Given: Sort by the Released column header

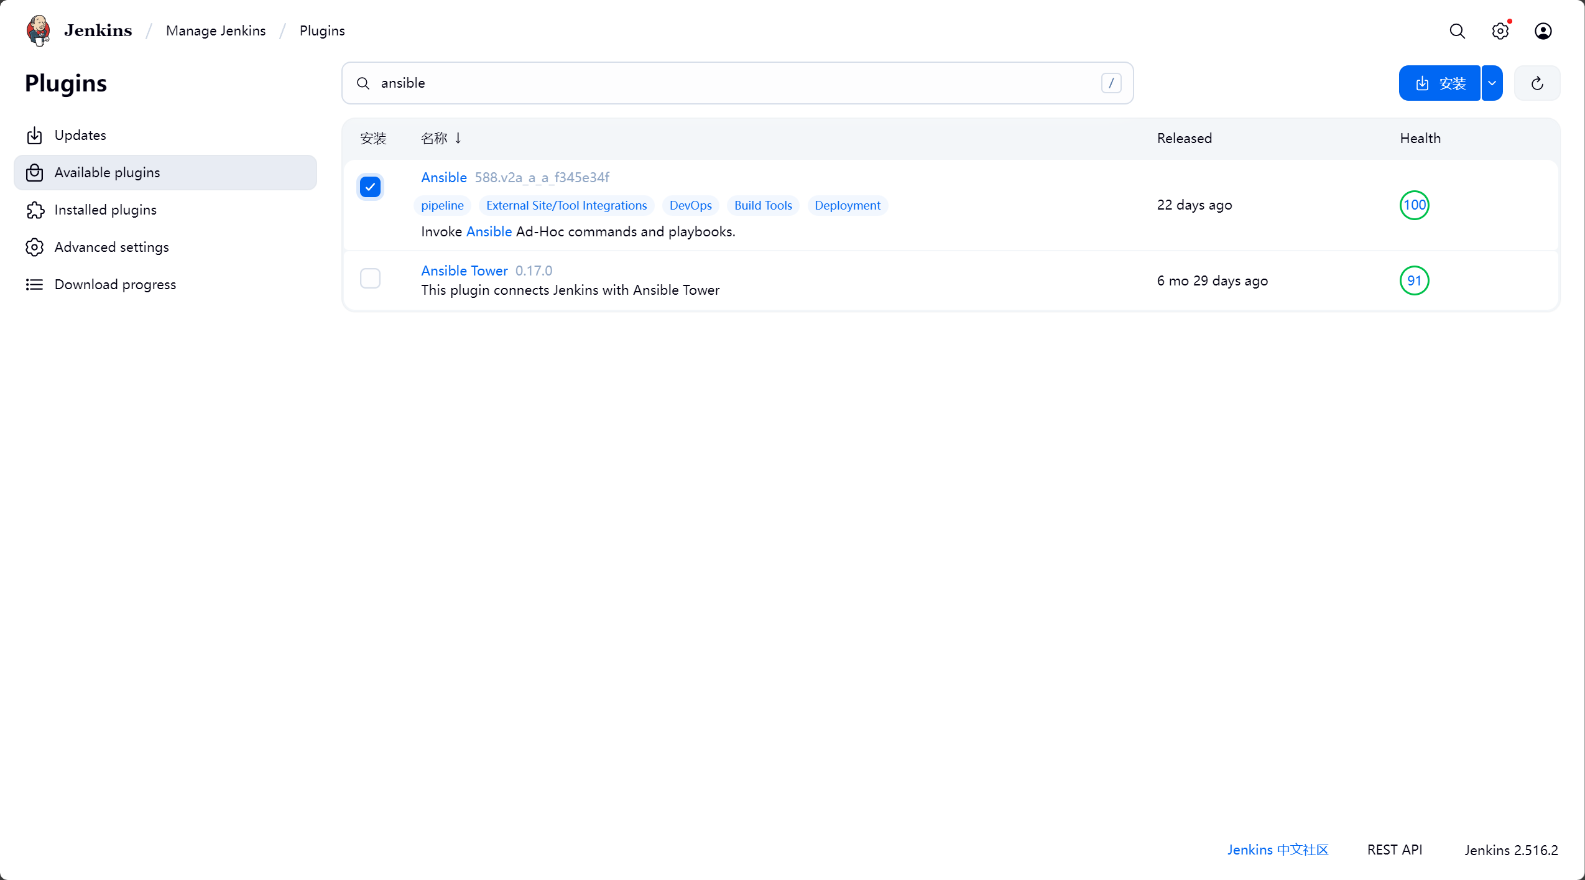Looking at the screenshot, I should click(1184, 138).
